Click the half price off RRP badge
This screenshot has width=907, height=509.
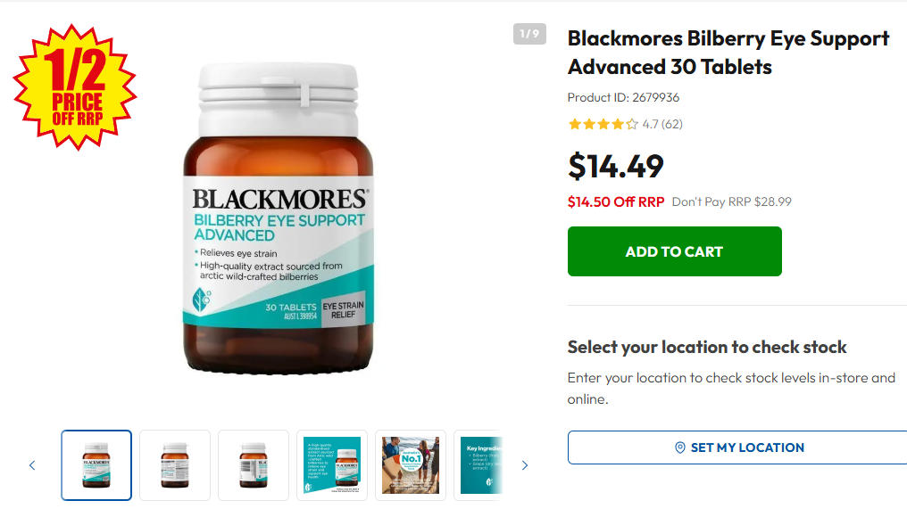(75, 86)
